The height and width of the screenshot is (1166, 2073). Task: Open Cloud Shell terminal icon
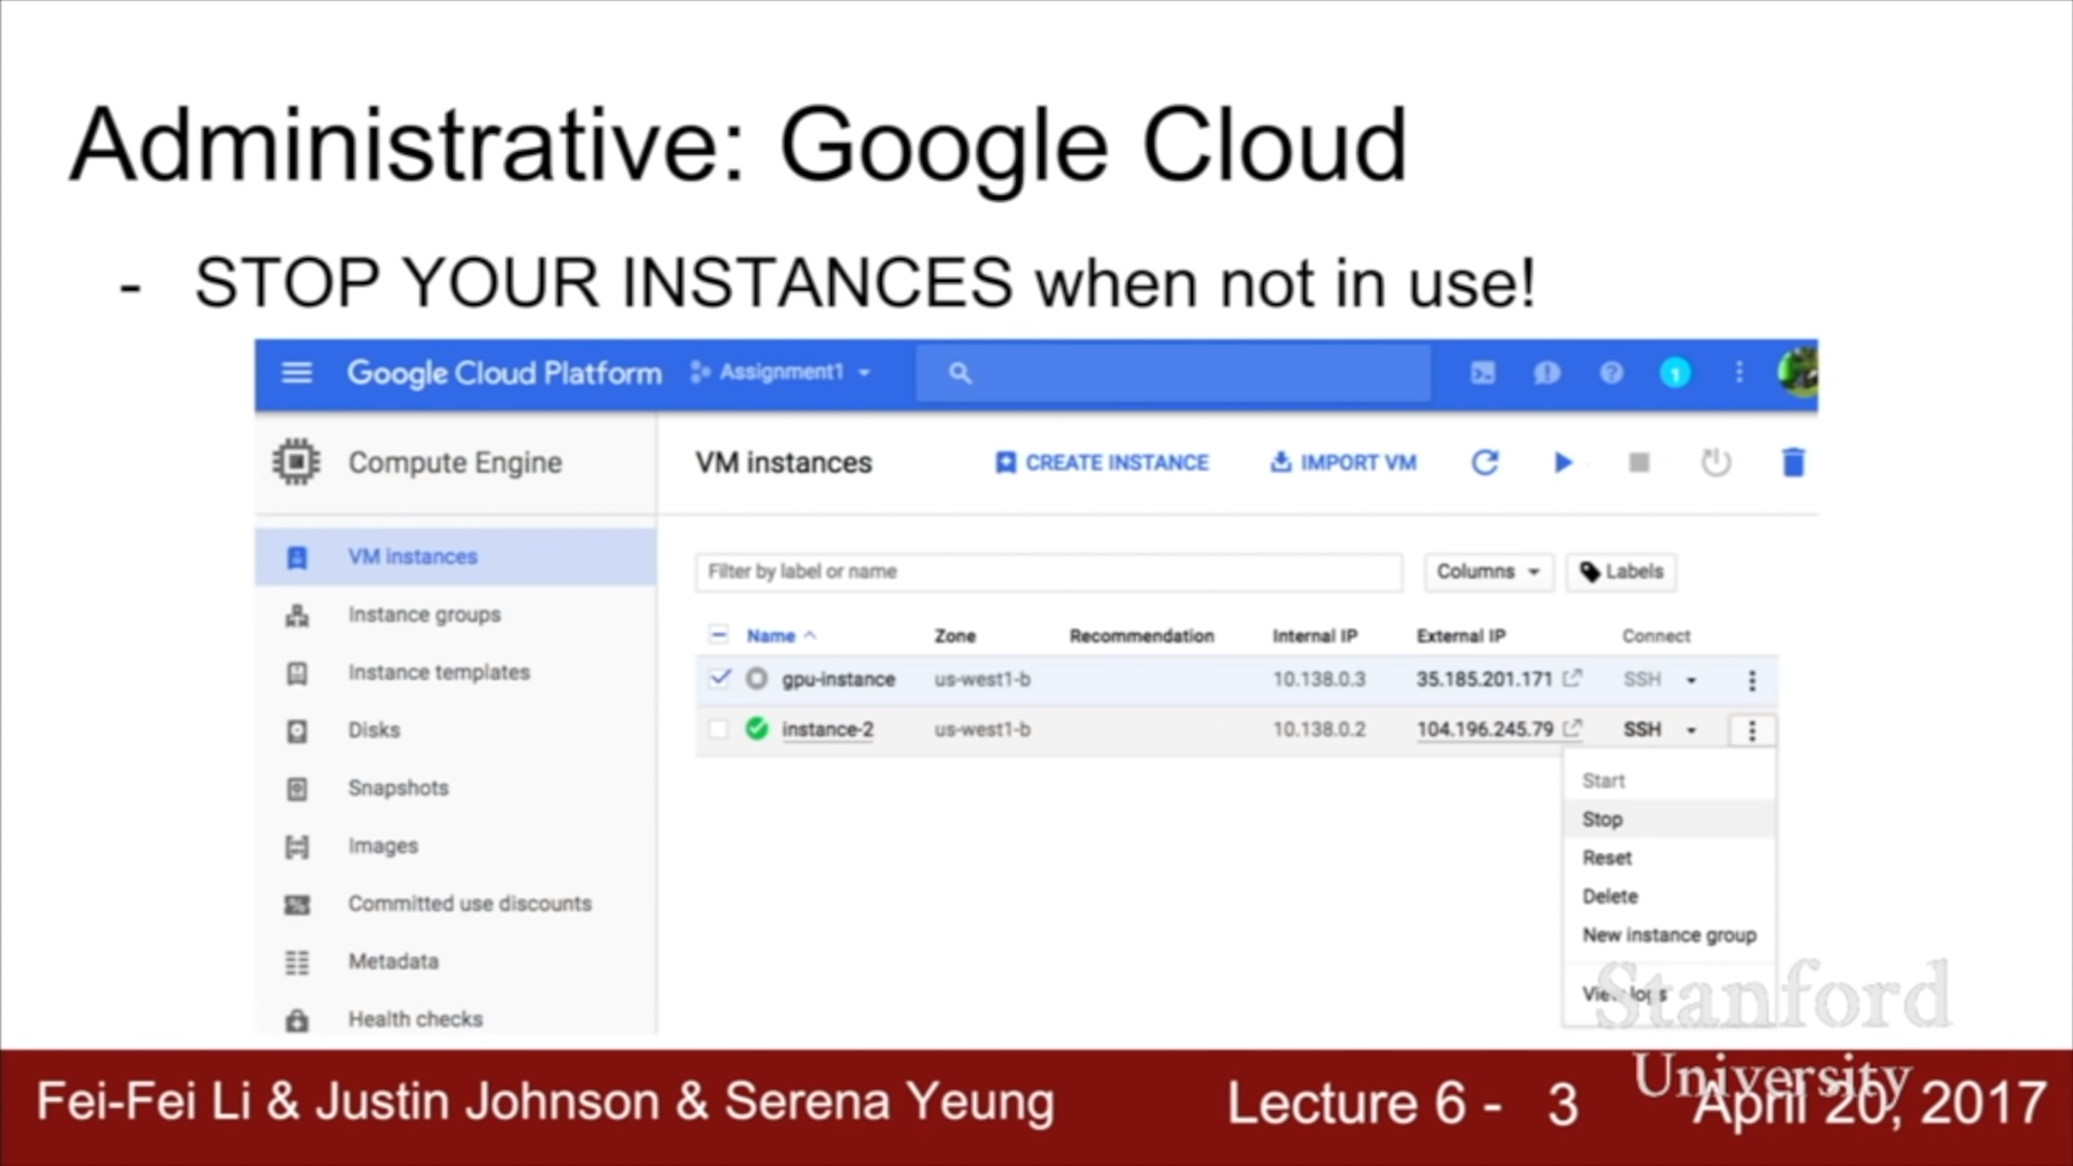tap(1483, 373)
